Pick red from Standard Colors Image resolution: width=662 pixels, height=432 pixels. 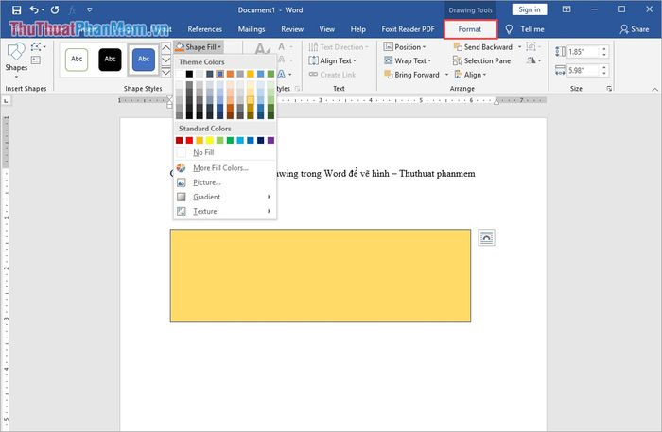(190, 140)
